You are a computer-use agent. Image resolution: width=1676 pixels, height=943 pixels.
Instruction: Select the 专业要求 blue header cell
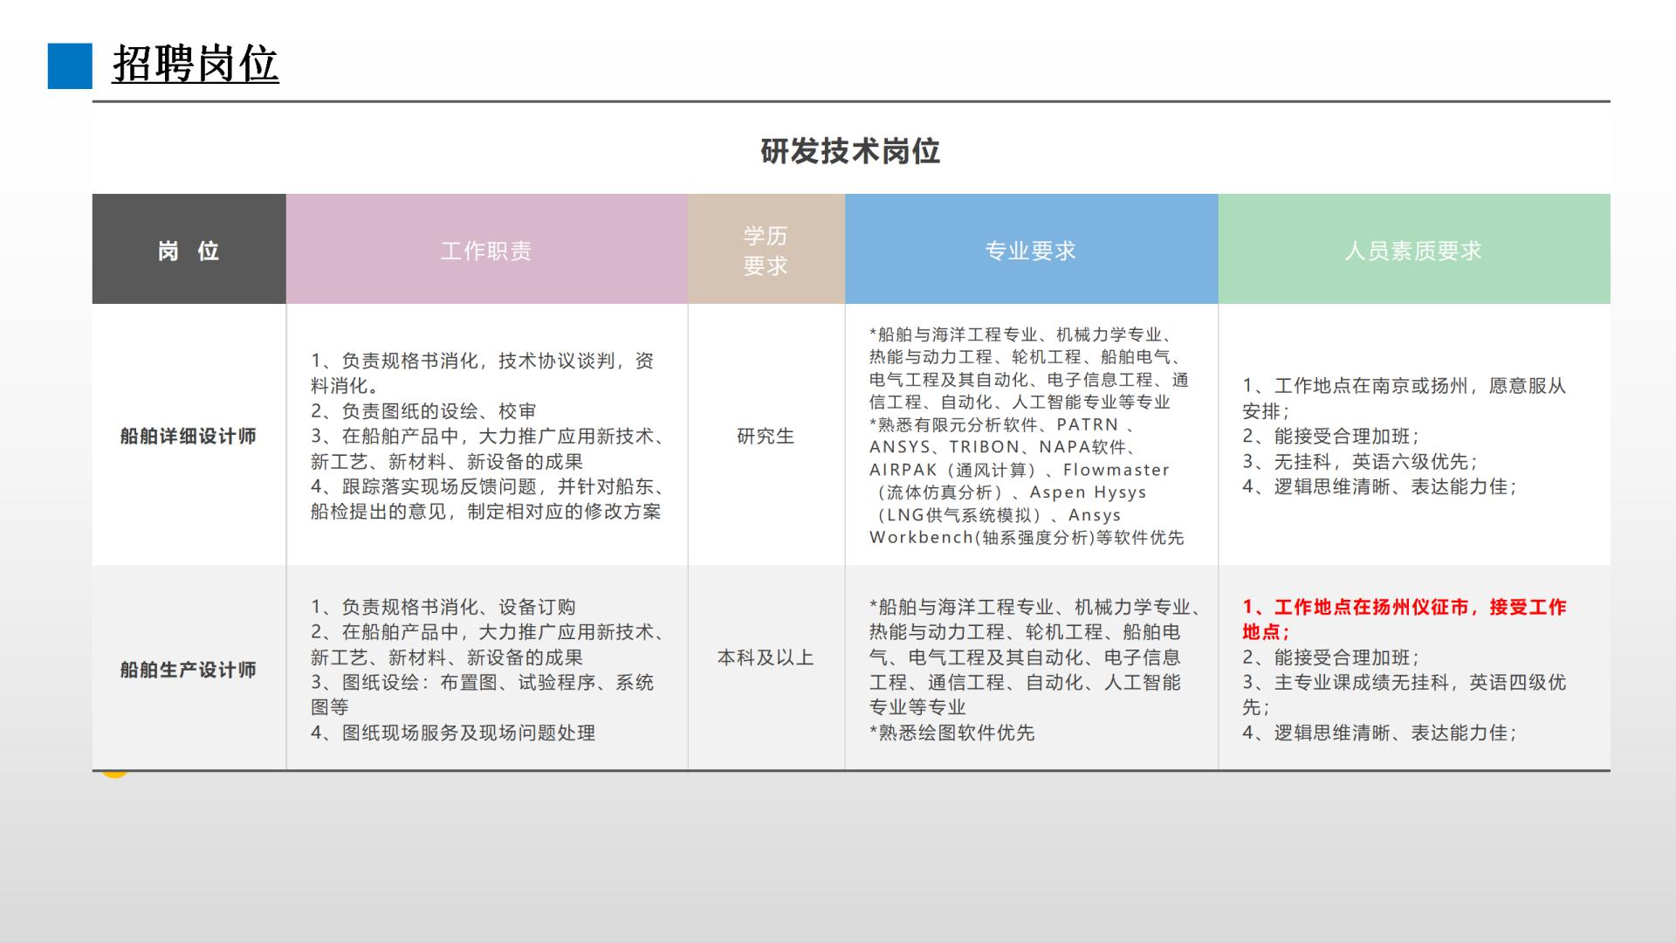1031,250
